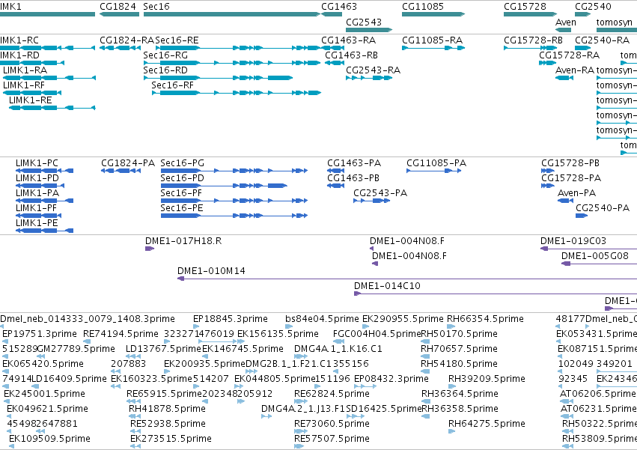Select transcript CG15728-RB

click(534, 40)
